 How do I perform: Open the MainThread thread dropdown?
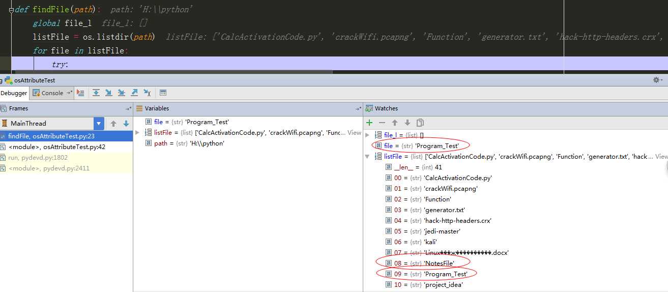click(x=99, y=123)
